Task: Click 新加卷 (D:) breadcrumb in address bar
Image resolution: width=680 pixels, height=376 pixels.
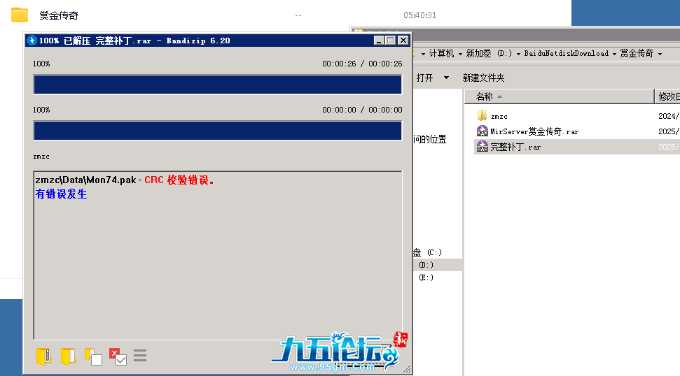Action: (x=489, y=54)
